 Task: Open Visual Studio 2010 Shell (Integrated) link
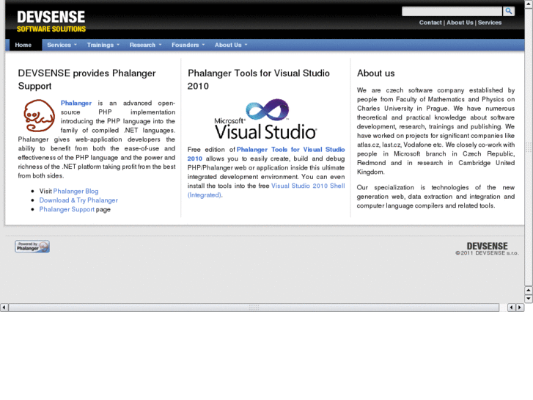[x=266, y=190]
